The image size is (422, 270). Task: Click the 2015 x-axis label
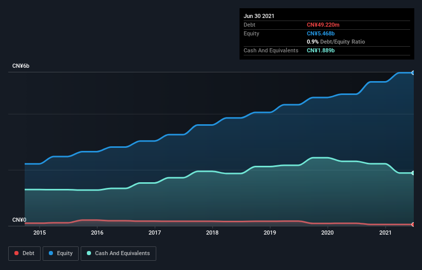coord(40,233)
